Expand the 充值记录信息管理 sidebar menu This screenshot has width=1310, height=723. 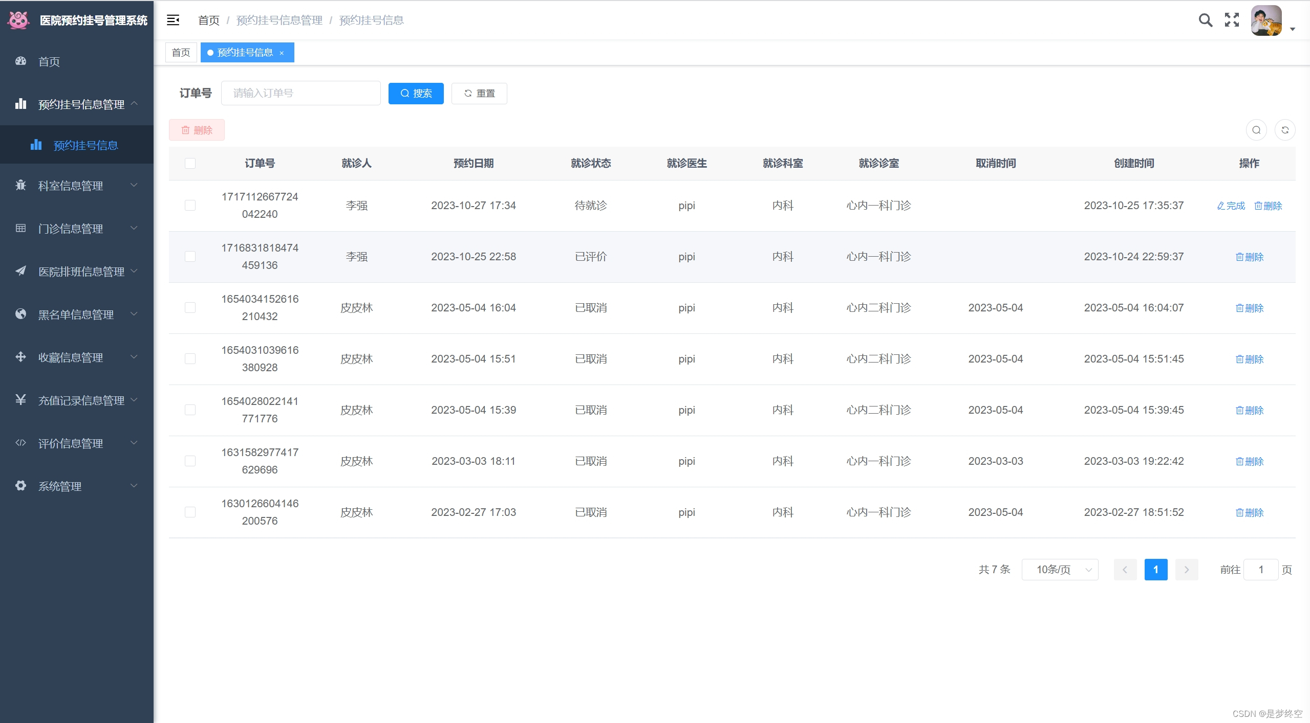(x=77, y=400)
